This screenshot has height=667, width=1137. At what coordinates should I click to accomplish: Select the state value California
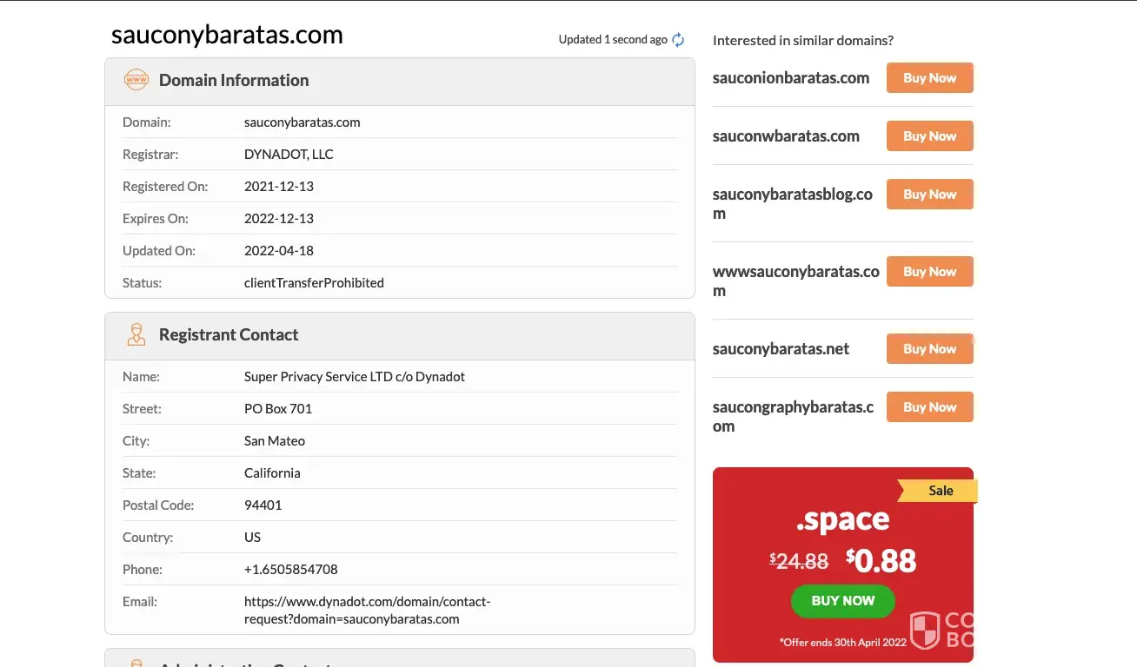pyautogui.click(x=272, y=473)
